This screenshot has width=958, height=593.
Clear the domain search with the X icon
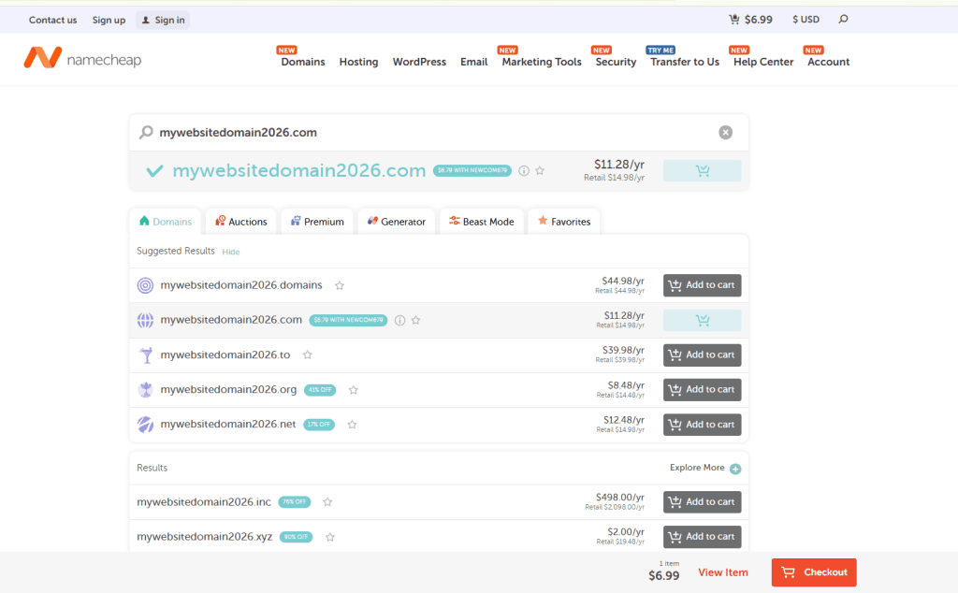tap(725, 133)
